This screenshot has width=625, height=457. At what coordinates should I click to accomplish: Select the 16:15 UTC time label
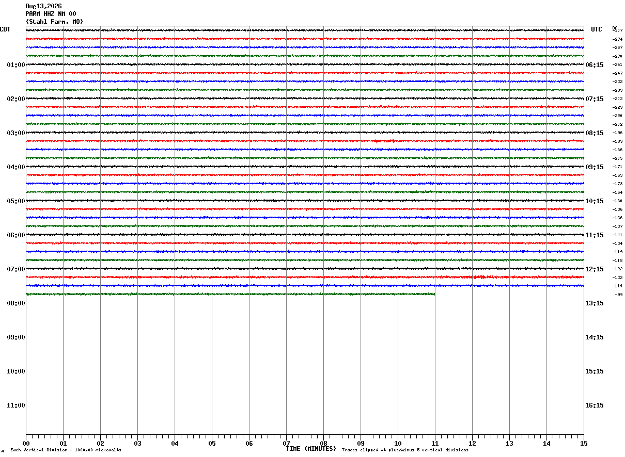point(595,405)
